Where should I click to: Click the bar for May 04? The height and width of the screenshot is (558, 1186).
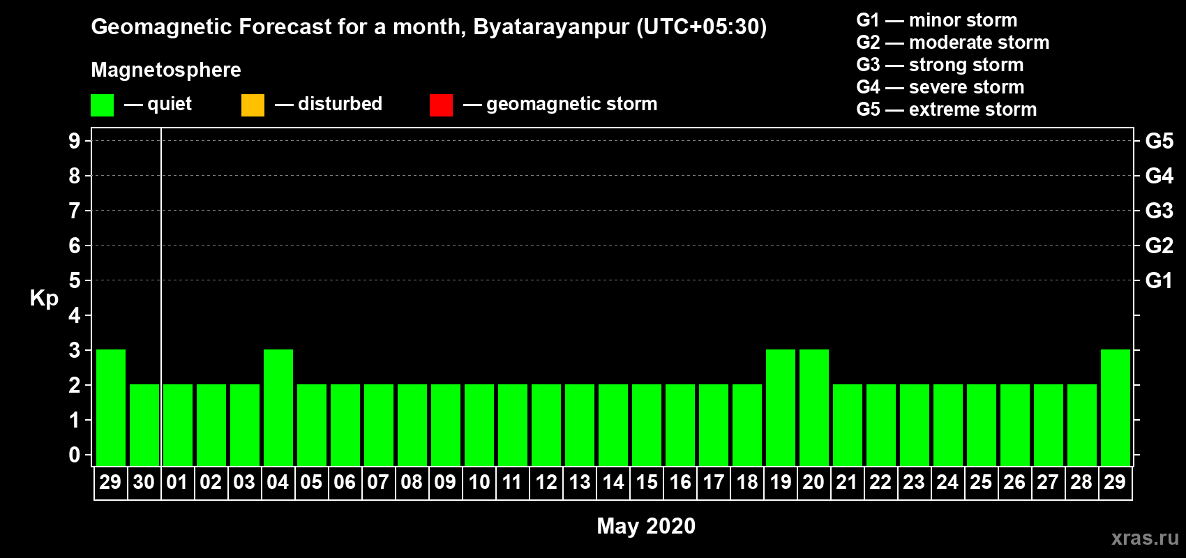coord(278,407)
